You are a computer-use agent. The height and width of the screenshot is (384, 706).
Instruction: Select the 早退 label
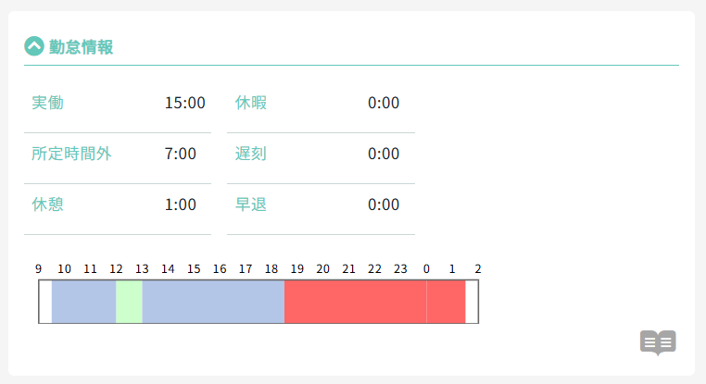coord(251,204)
